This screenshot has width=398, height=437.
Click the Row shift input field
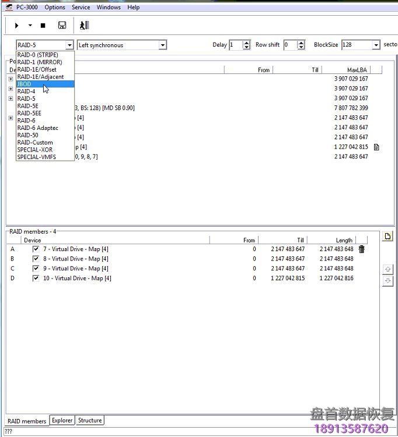(290, 45)
